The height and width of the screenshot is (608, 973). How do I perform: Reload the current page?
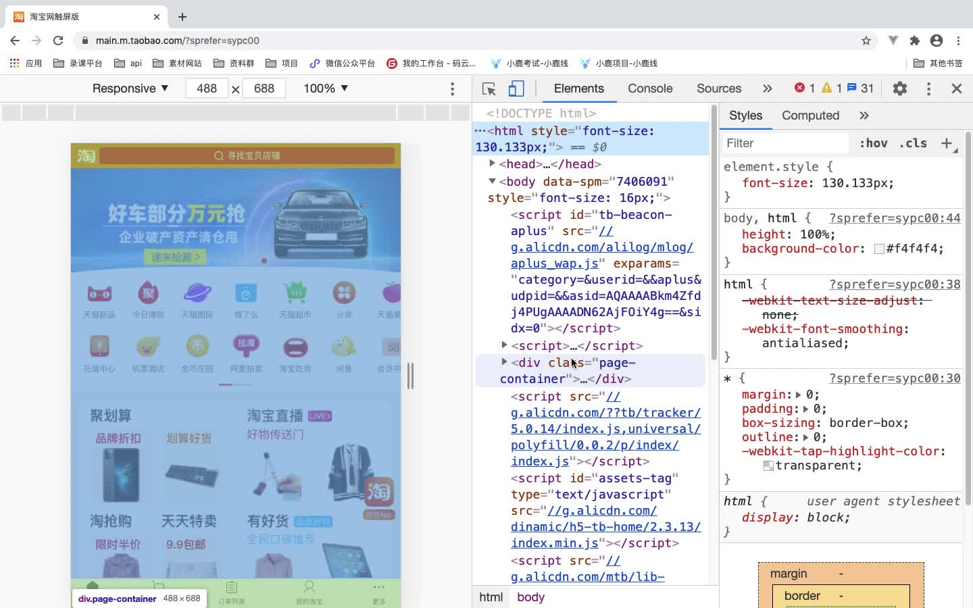(58, 41)
